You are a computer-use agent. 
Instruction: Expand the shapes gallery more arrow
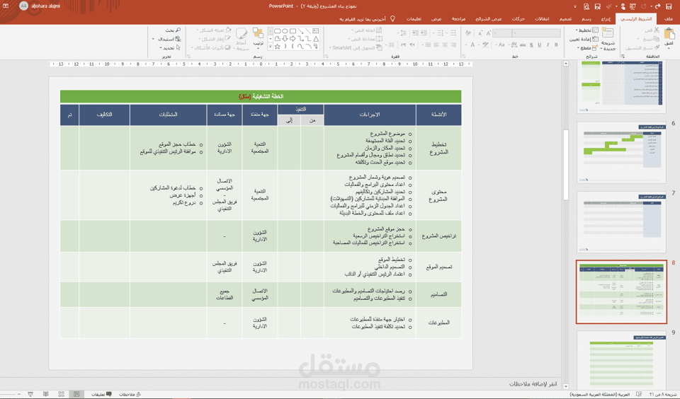pos(271,47)
